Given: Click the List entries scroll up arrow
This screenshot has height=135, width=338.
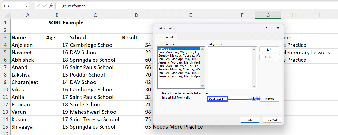Looking at the screenshot, I should click(x=254, y=49).
